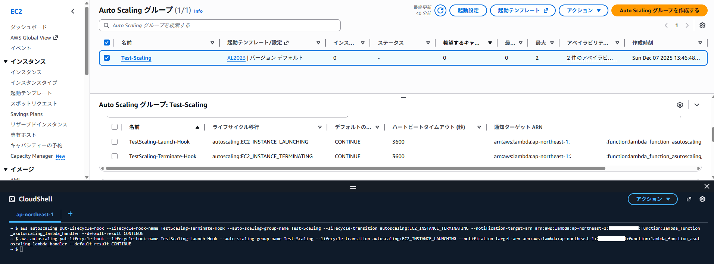Go to next page of Auto Scaling groups
This screenshot has width=714, height=264.
[687, 25]
